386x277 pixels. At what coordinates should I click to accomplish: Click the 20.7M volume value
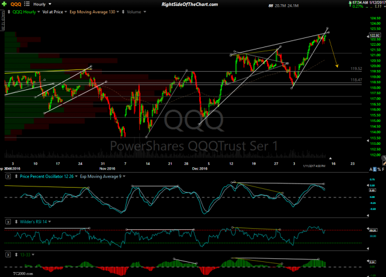click(x=280, y=5)
